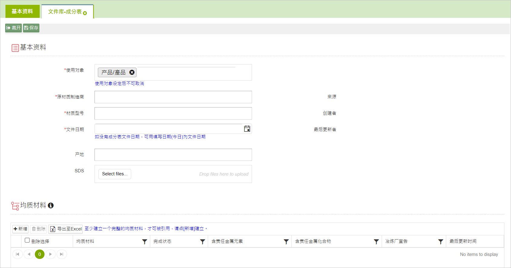Click the 产地 input field
Image resolution: width=511 pixels, height=268 pixels.
click(173, 155)
